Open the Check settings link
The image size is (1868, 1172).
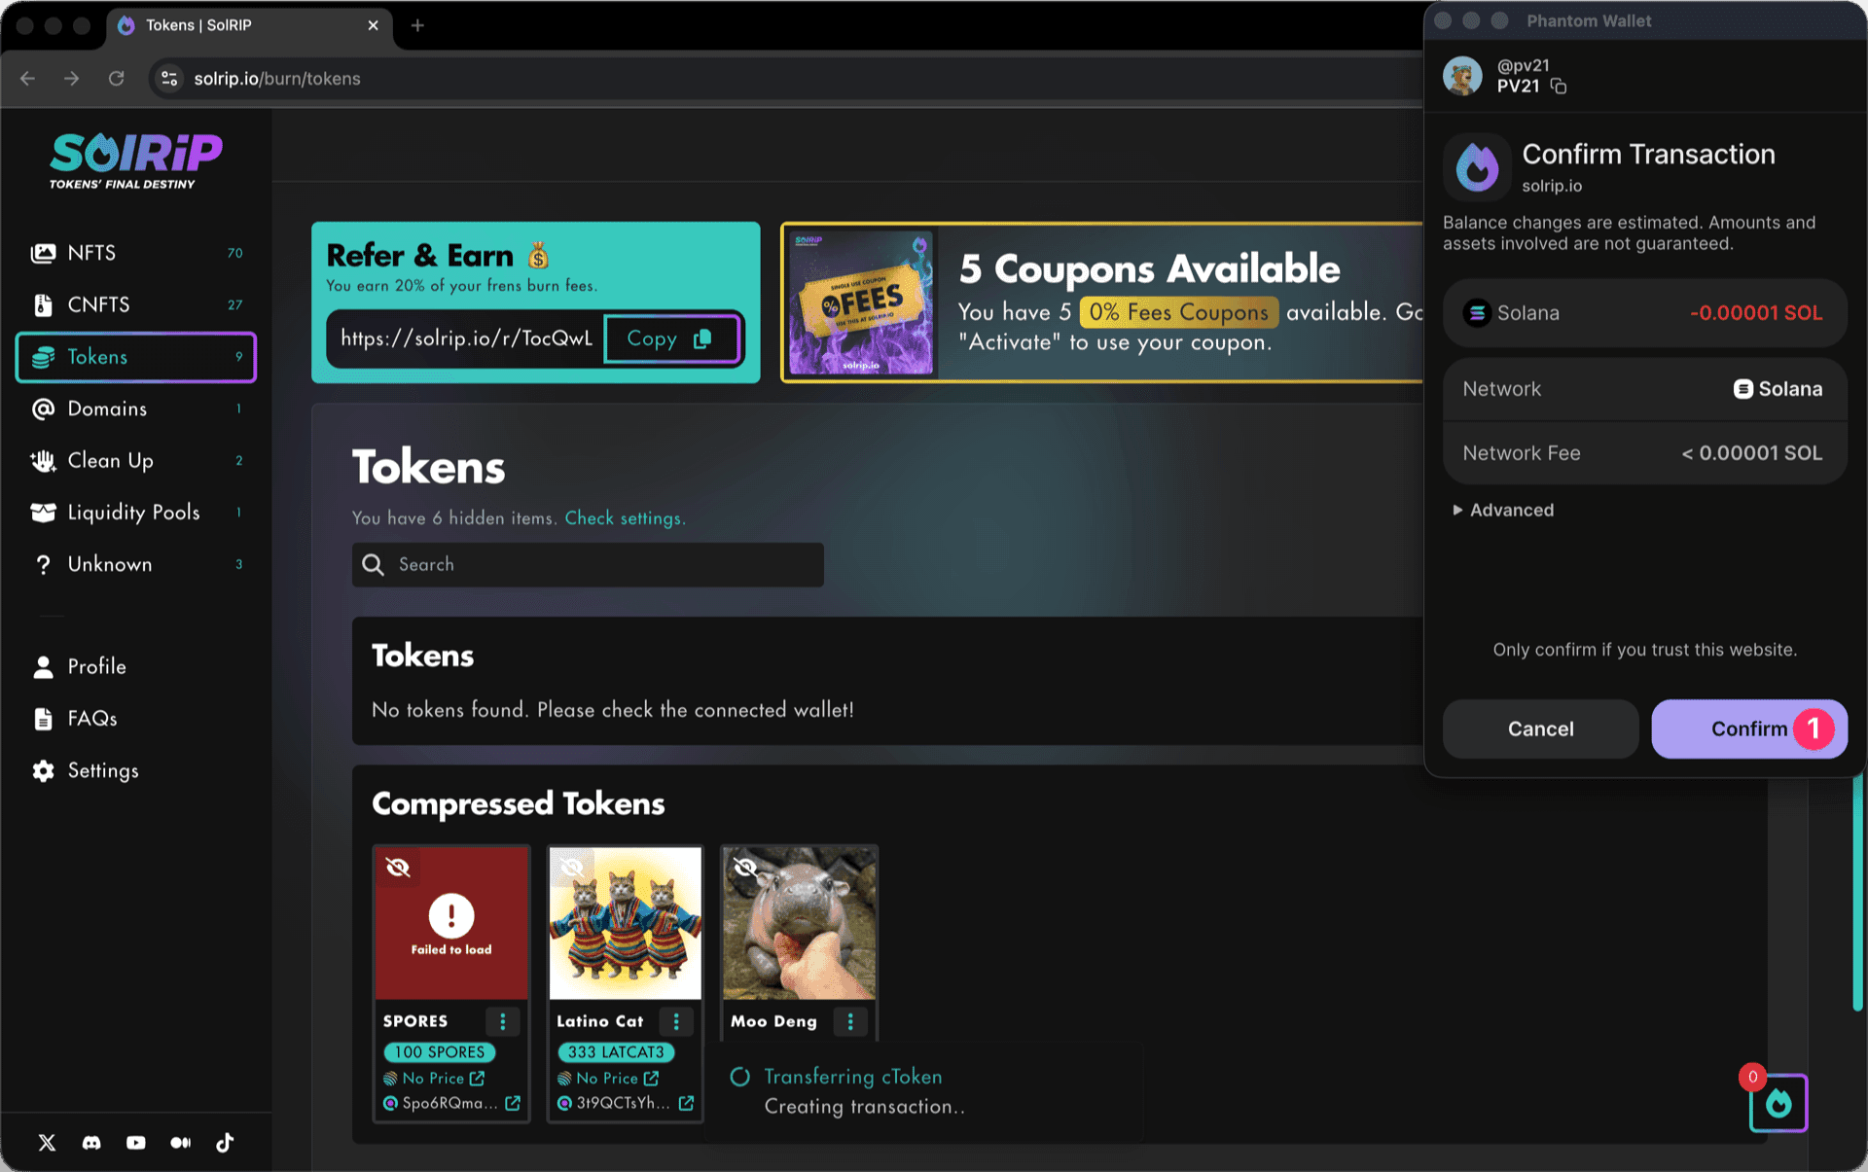point(625,518)
